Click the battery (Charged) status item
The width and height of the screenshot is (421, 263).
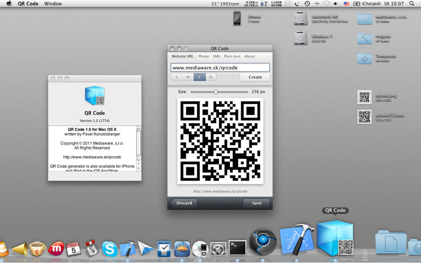pos(367,4)
